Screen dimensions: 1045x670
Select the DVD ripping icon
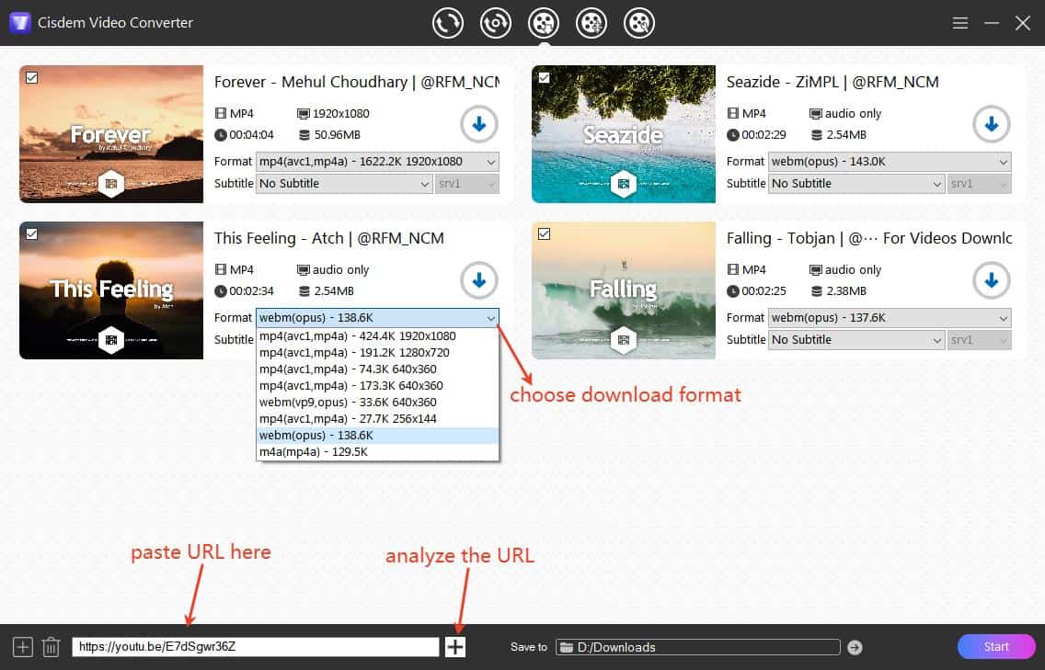tap(496, 23)
